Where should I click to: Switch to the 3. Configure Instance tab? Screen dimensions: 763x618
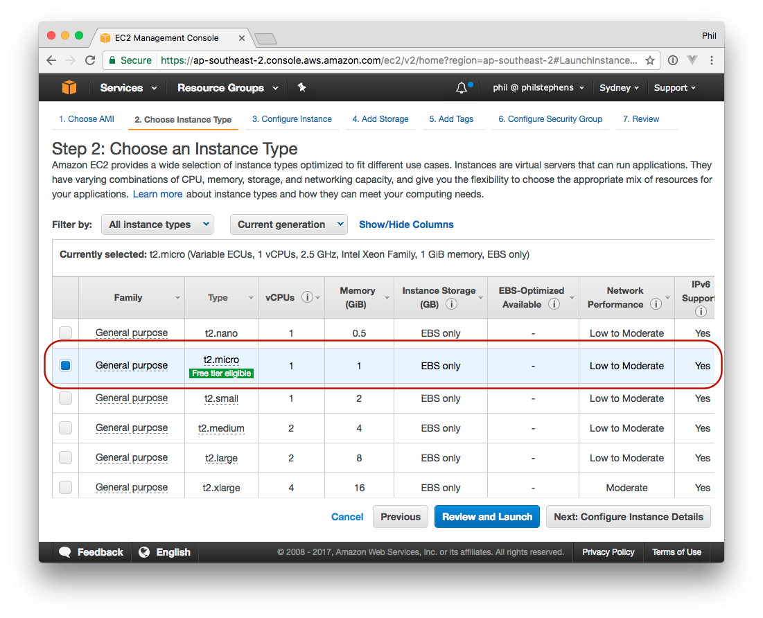292,119
